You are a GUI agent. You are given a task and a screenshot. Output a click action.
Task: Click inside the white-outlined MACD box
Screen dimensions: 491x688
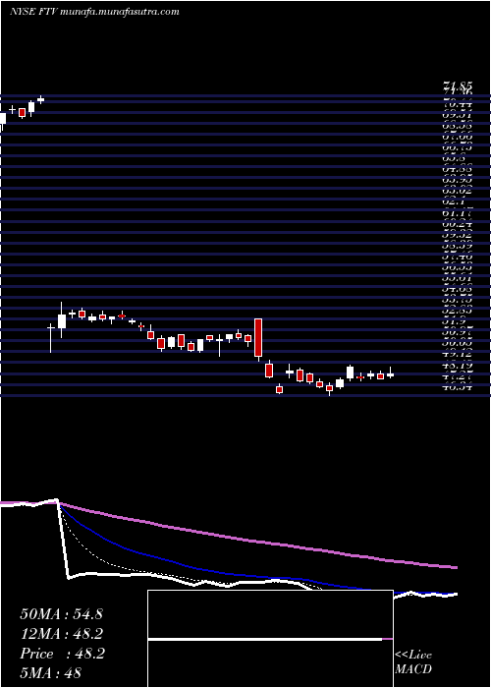pos(270,639)
